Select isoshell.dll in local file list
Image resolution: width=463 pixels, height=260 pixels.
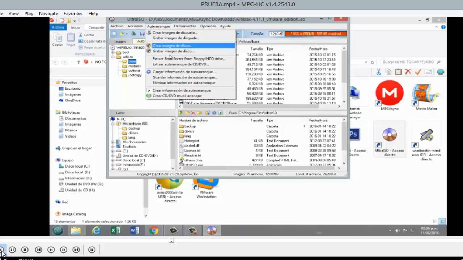192,146
